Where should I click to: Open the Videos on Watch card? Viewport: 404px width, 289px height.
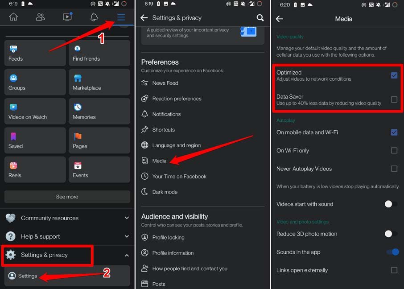click(35, 111)
